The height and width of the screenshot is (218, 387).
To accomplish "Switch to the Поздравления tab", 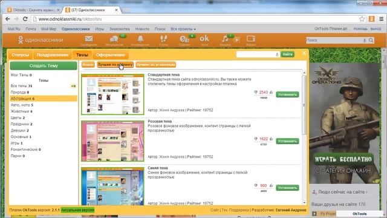I will (x=53, y=55).
